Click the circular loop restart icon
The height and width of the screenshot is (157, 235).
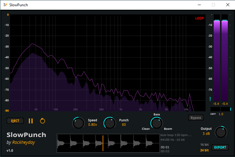coord(43,121)
